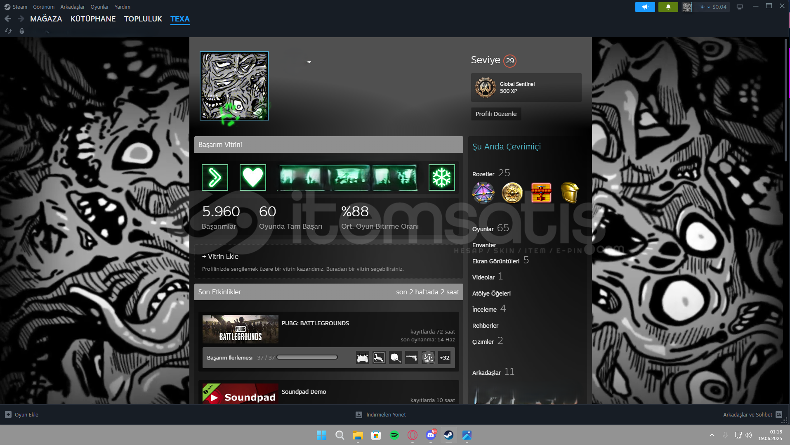Image resolution: width=790 pixels, height=445 pixels.
Task: Click the forward navigation arrow
Action: click(x=21, y=19)
